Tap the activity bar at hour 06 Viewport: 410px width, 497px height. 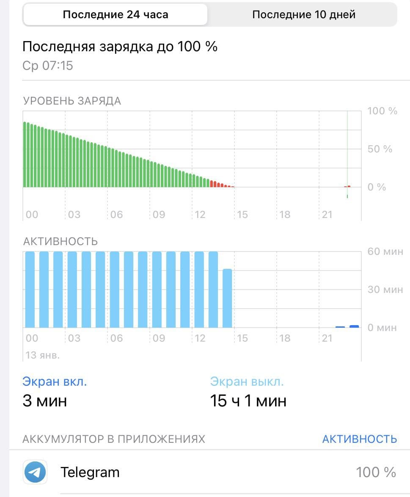pos(114,290)
